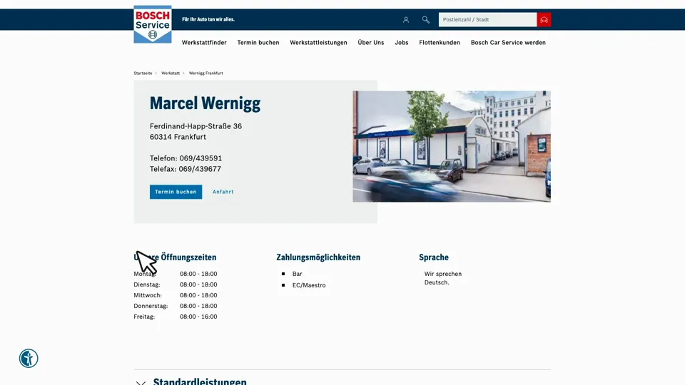Focus the Postleitzahl / Stadt input field
The image size is (685, 385).
tap(487, 20)
